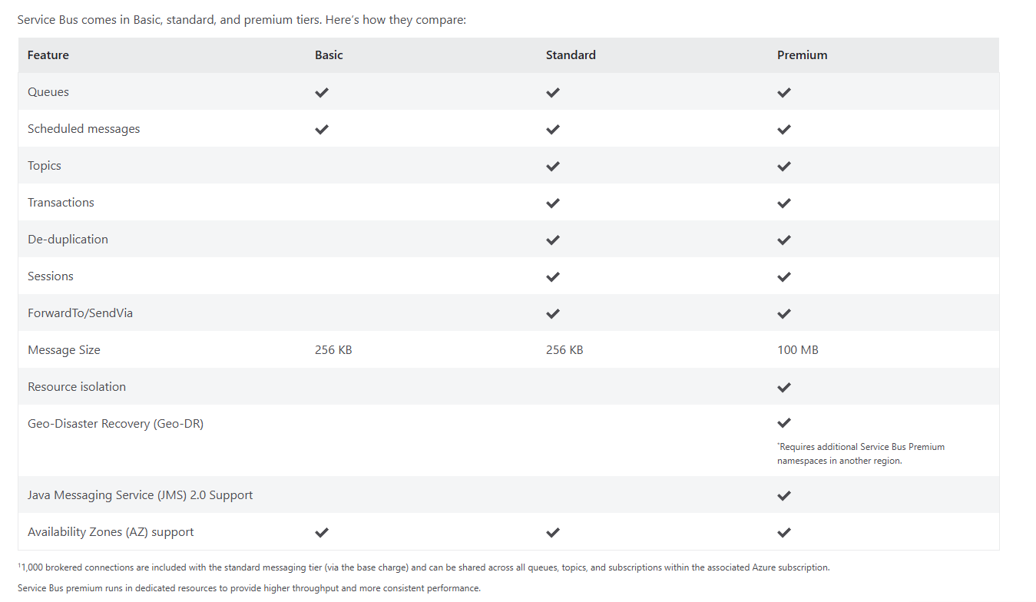
Task: Click the Standard checkmark for Sessions
Action: pos(553,276)
